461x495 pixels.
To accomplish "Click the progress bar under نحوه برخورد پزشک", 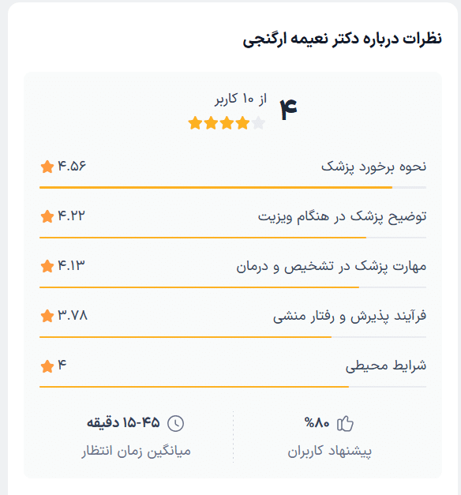I will 233,188.
